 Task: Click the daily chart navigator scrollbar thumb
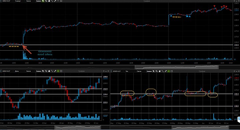[x=78, y=127]
